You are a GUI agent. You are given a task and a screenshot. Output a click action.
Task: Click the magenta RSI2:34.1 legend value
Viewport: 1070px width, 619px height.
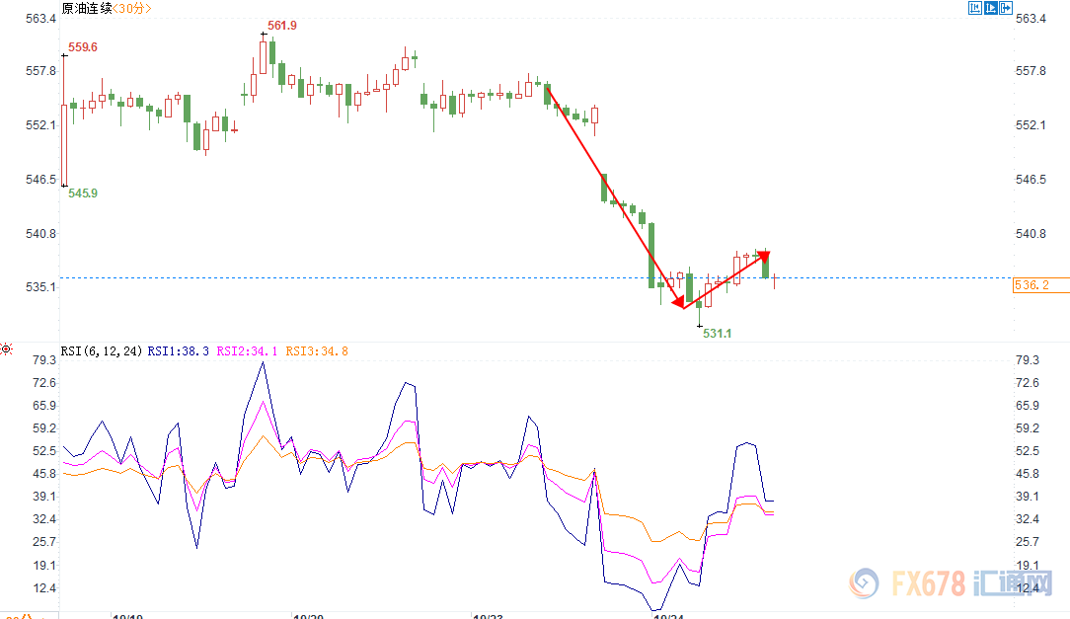click(x=247, y=350)
